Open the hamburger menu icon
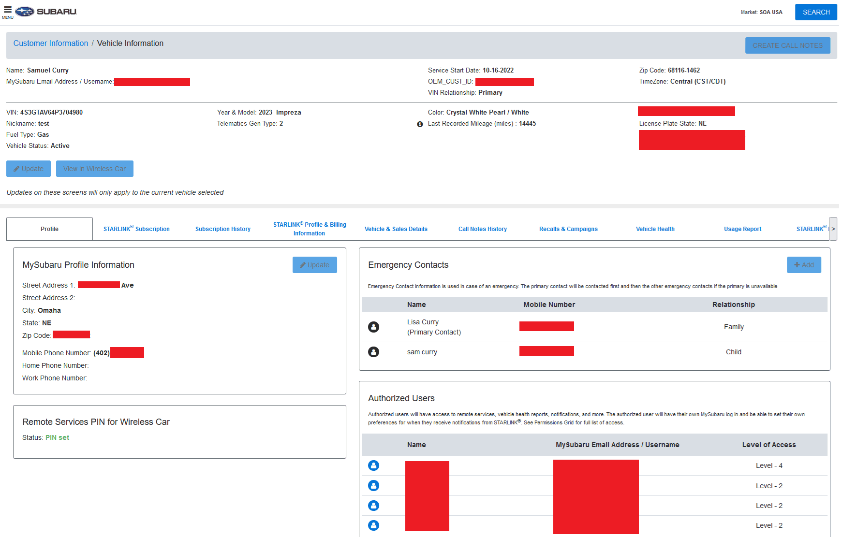This screenshot has width=842, height=537. point(8,10)
